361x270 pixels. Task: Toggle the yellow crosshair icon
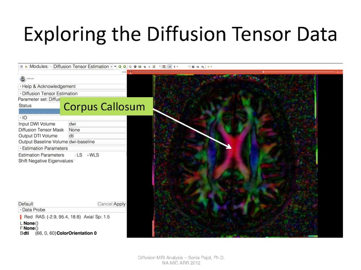pos(208,67)
